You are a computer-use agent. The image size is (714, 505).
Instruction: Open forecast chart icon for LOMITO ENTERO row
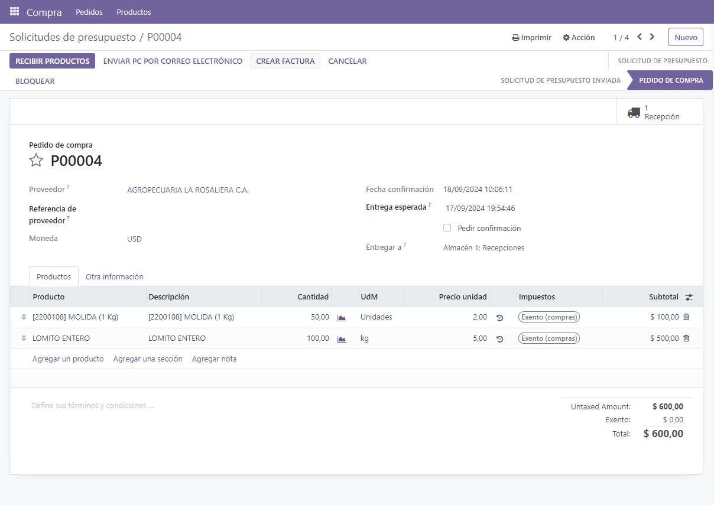342,339
